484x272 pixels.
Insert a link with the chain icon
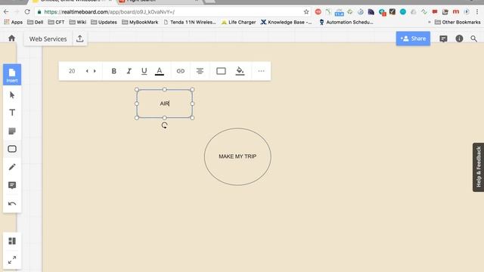tap(181, 71)
